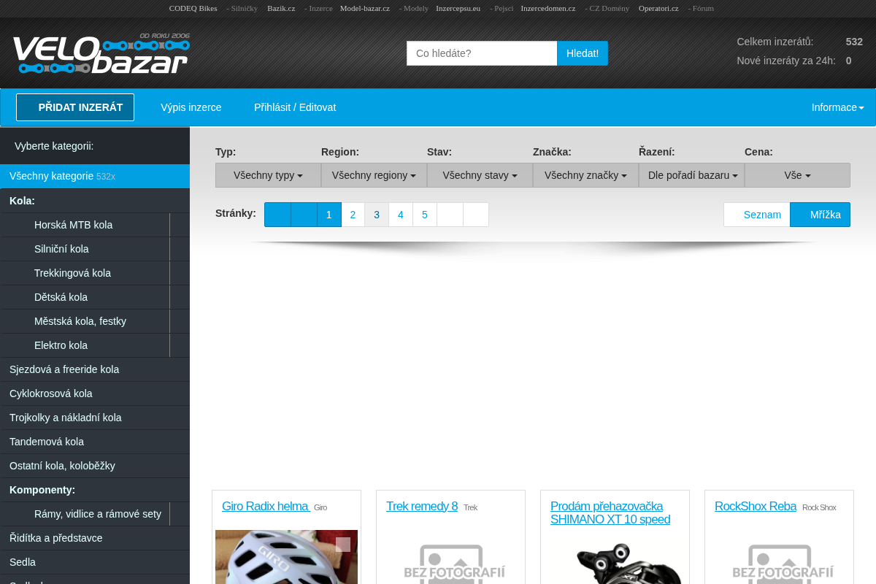This screenshot has height=584, width=876.
Task: Click the Hledat! search button
Action: 583,53
